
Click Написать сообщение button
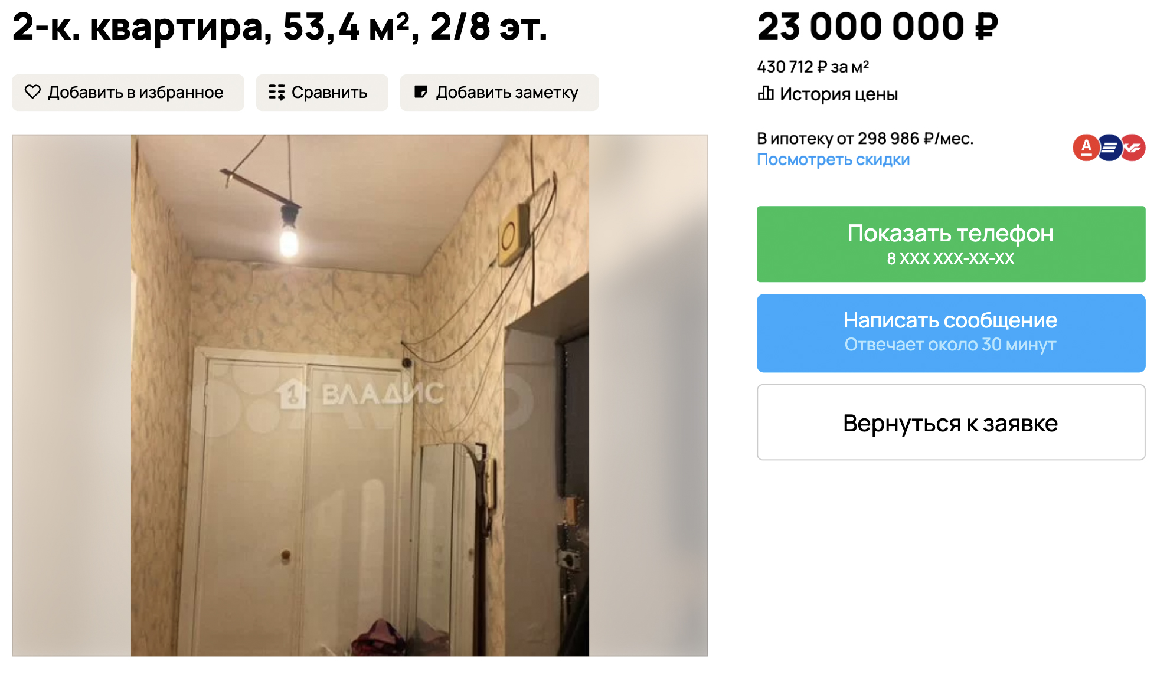951,333
